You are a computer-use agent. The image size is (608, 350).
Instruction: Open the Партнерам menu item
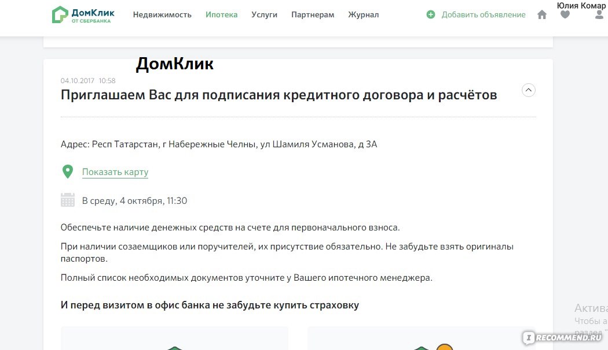[313, 14]
